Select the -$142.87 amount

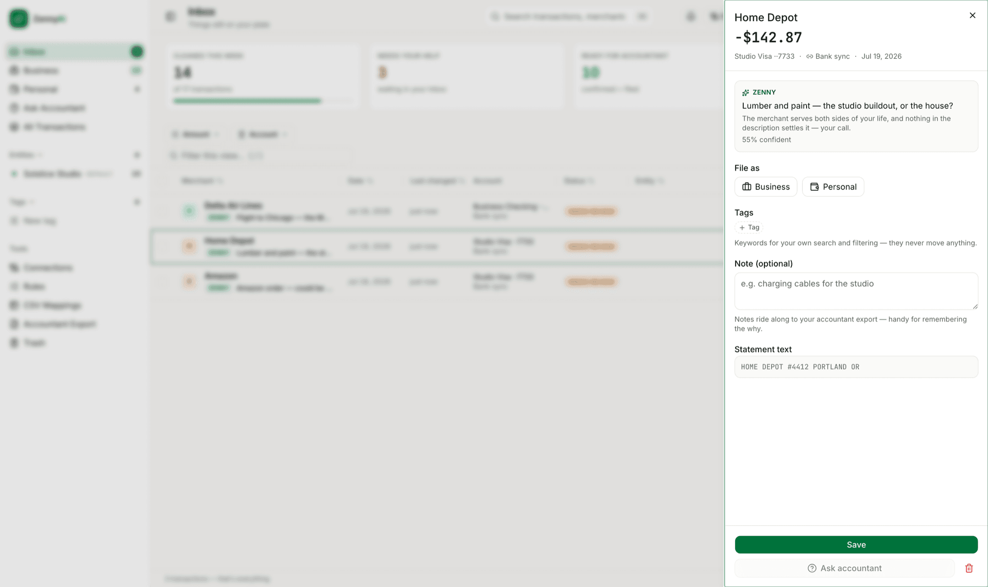(x=768, y=37)
